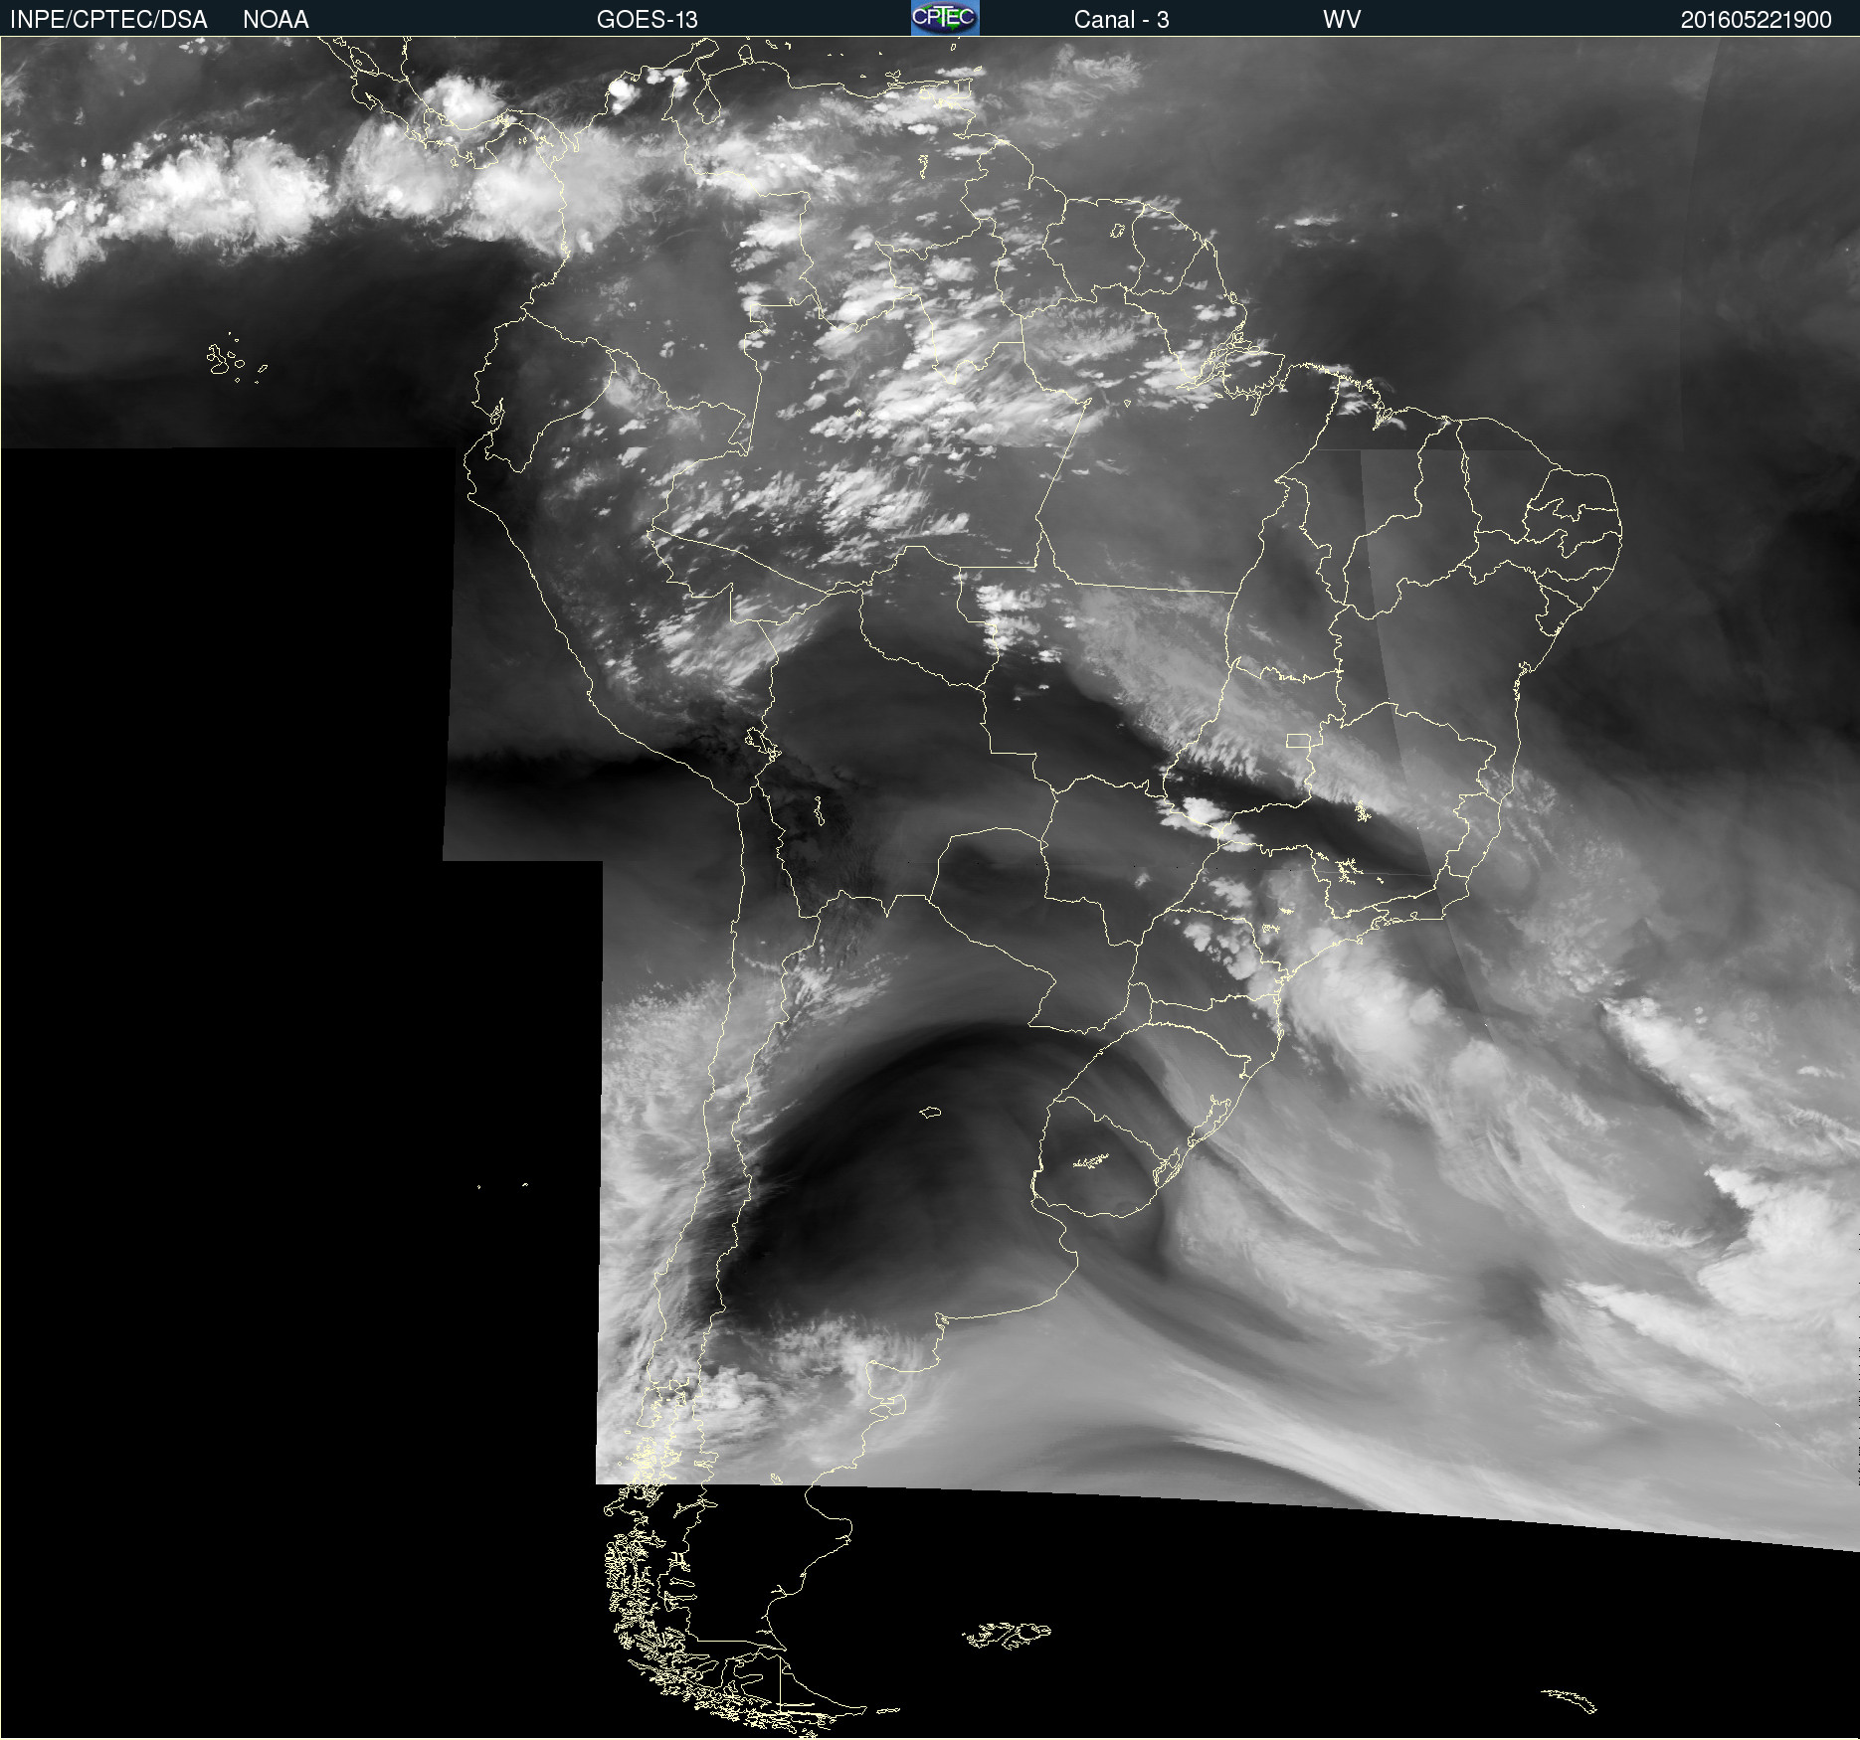Select the NOAA label in the header

tap(276, 20)
